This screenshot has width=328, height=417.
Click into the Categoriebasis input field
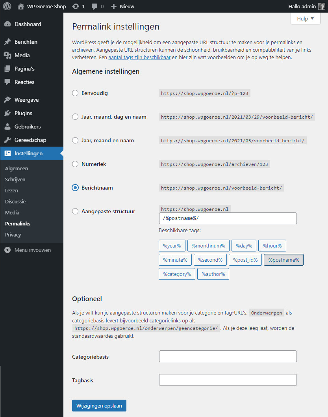(228, 356)
